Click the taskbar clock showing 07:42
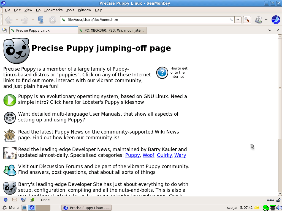 [240, 208]
